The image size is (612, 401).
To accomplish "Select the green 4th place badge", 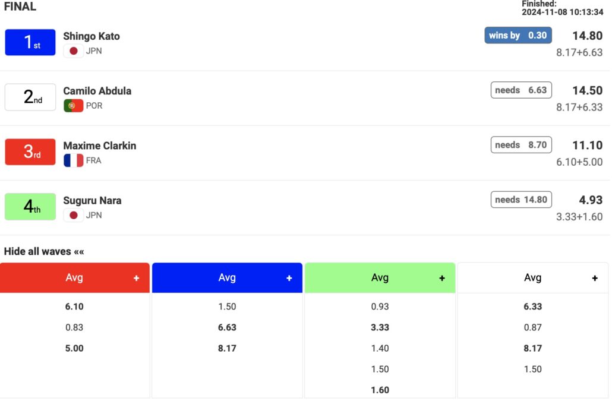I will pyautogui.click(x=30, y=207).
